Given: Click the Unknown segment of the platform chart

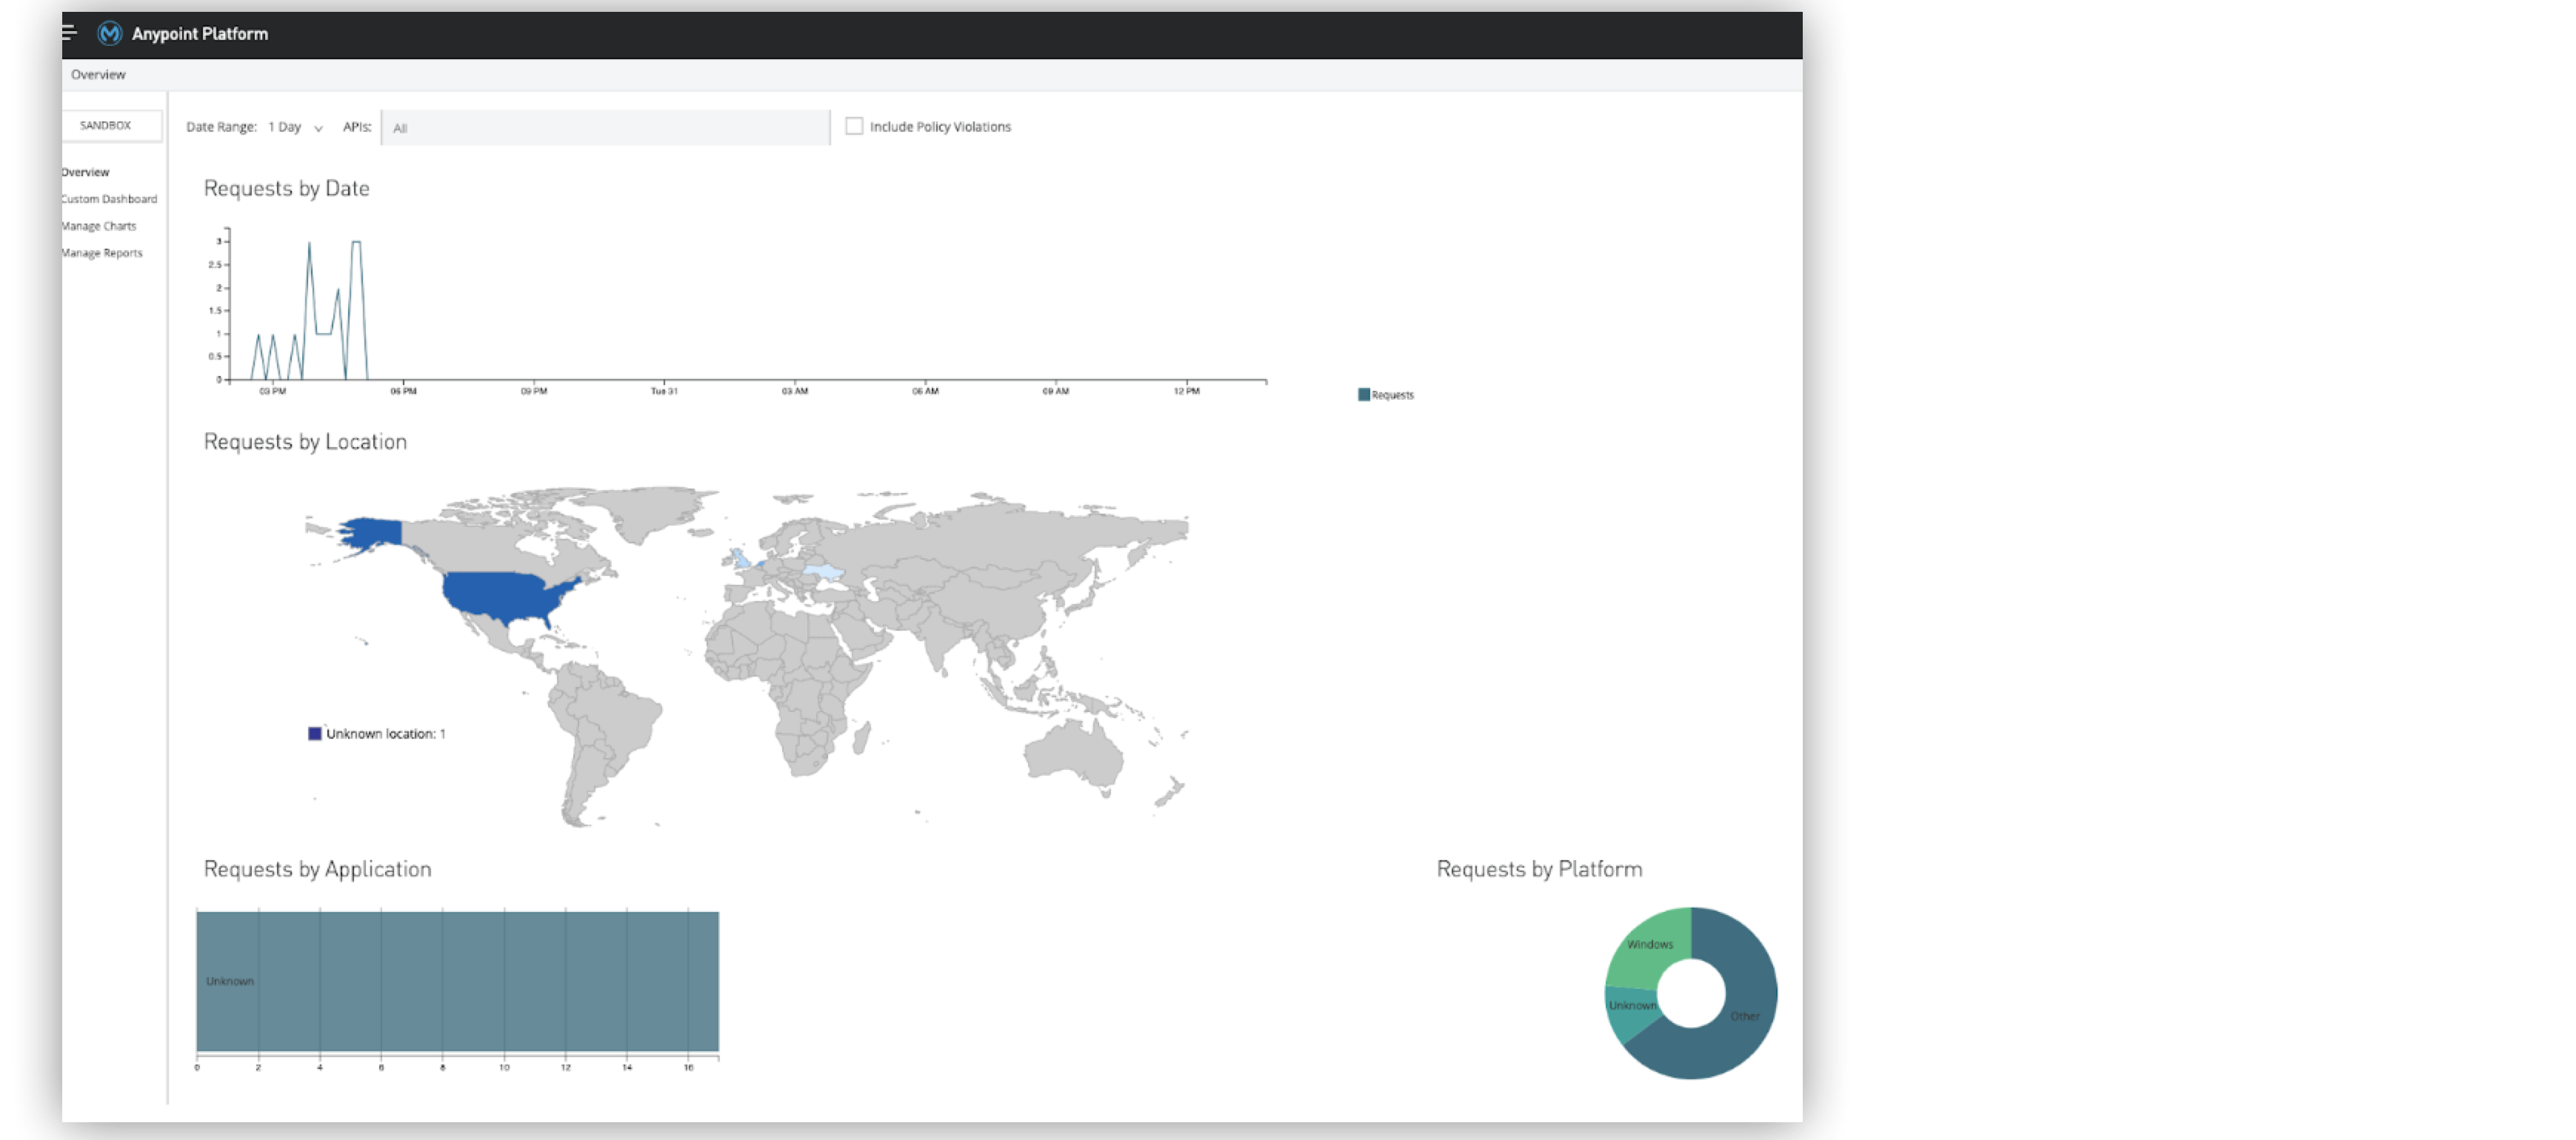Looking at the screenshot, I should [x=1630, y=1005].
